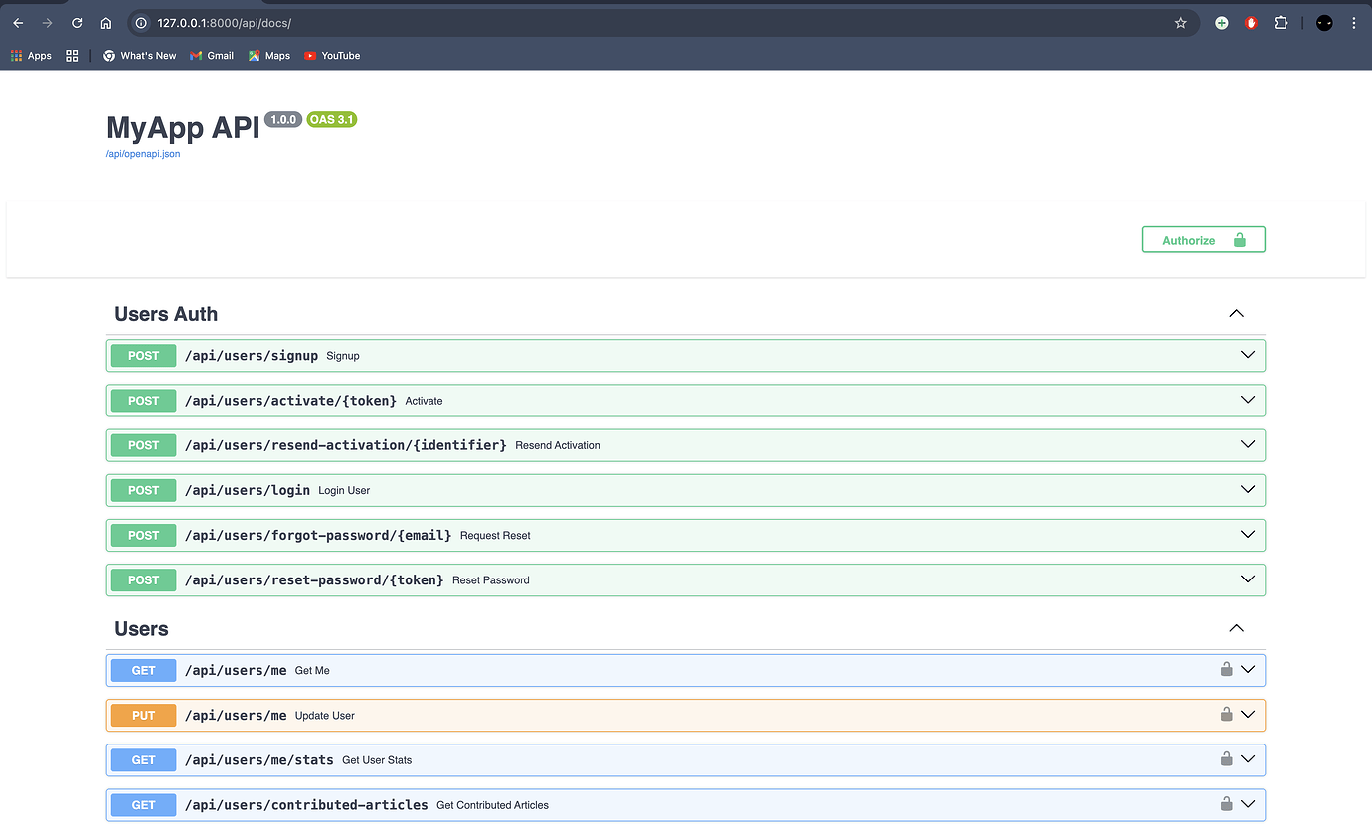This screenshot has height=827, width=1372.
Task: Click the lock icon on /api/users/me/stats row
Action: [1226, 758]
